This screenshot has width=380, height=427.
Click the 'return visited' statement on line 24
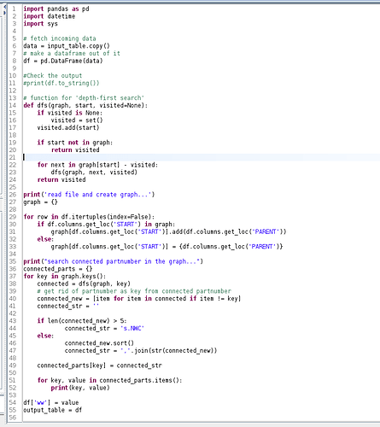(61, 179)
